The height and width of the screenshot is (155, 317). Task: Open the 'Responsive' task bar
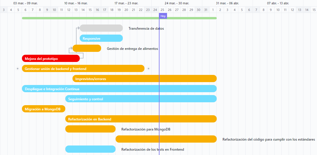(101, 38)
